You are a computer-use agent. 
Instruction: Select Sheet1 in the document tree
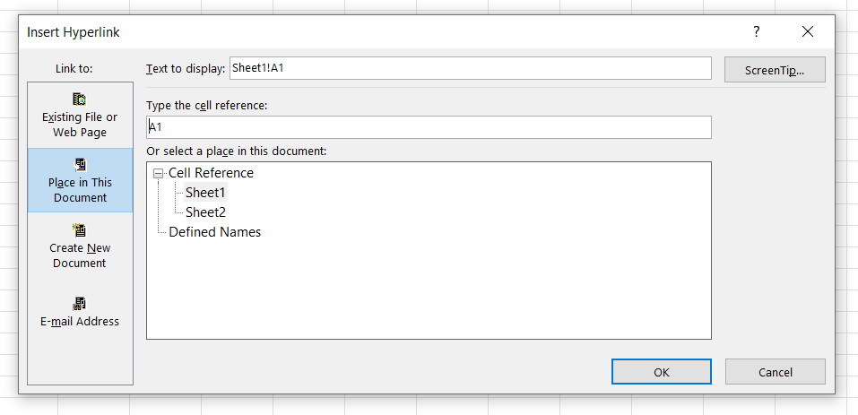pos(205,193)
